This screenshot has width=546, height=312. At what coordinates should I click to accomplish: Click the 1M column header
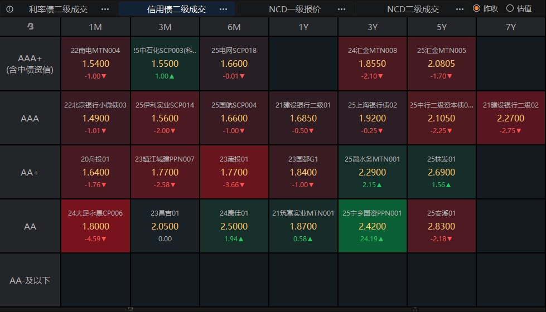[x=95, y=27]
